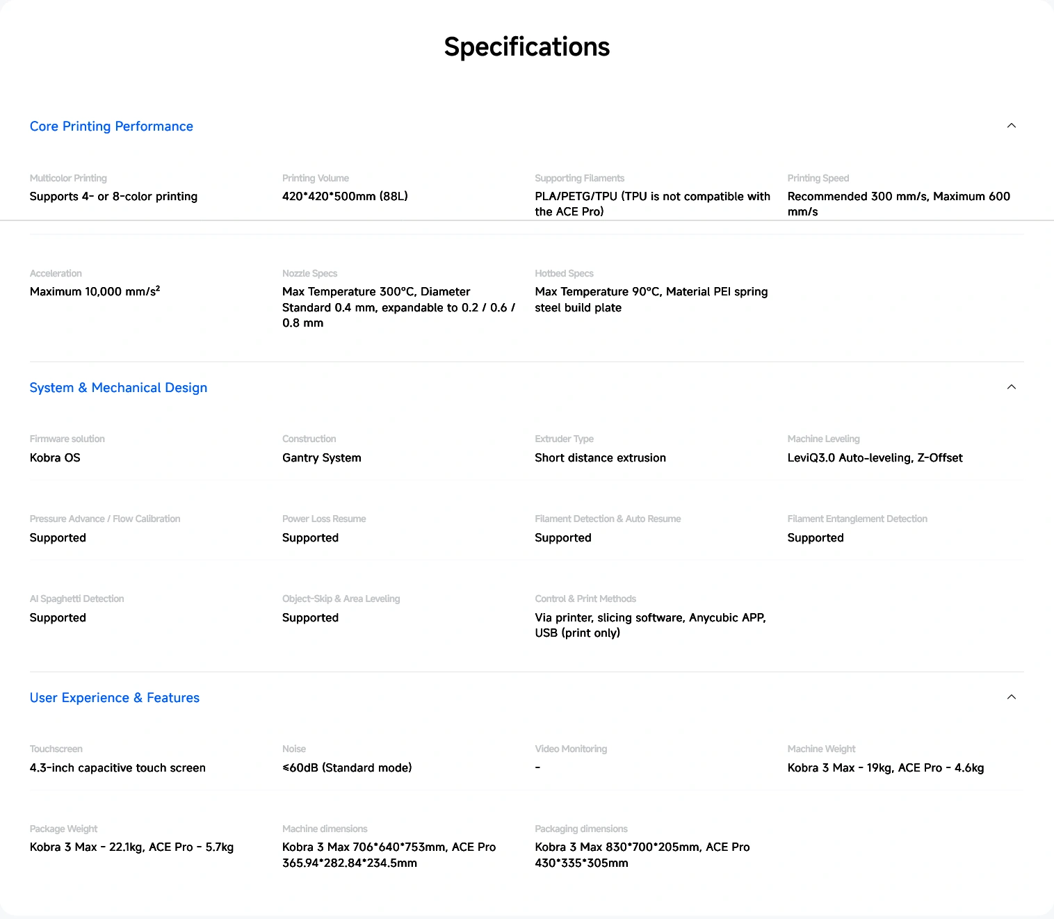Click the 420*420*500mm (88L) printing volume value
Screen dimensions: 1054x919
345,197
